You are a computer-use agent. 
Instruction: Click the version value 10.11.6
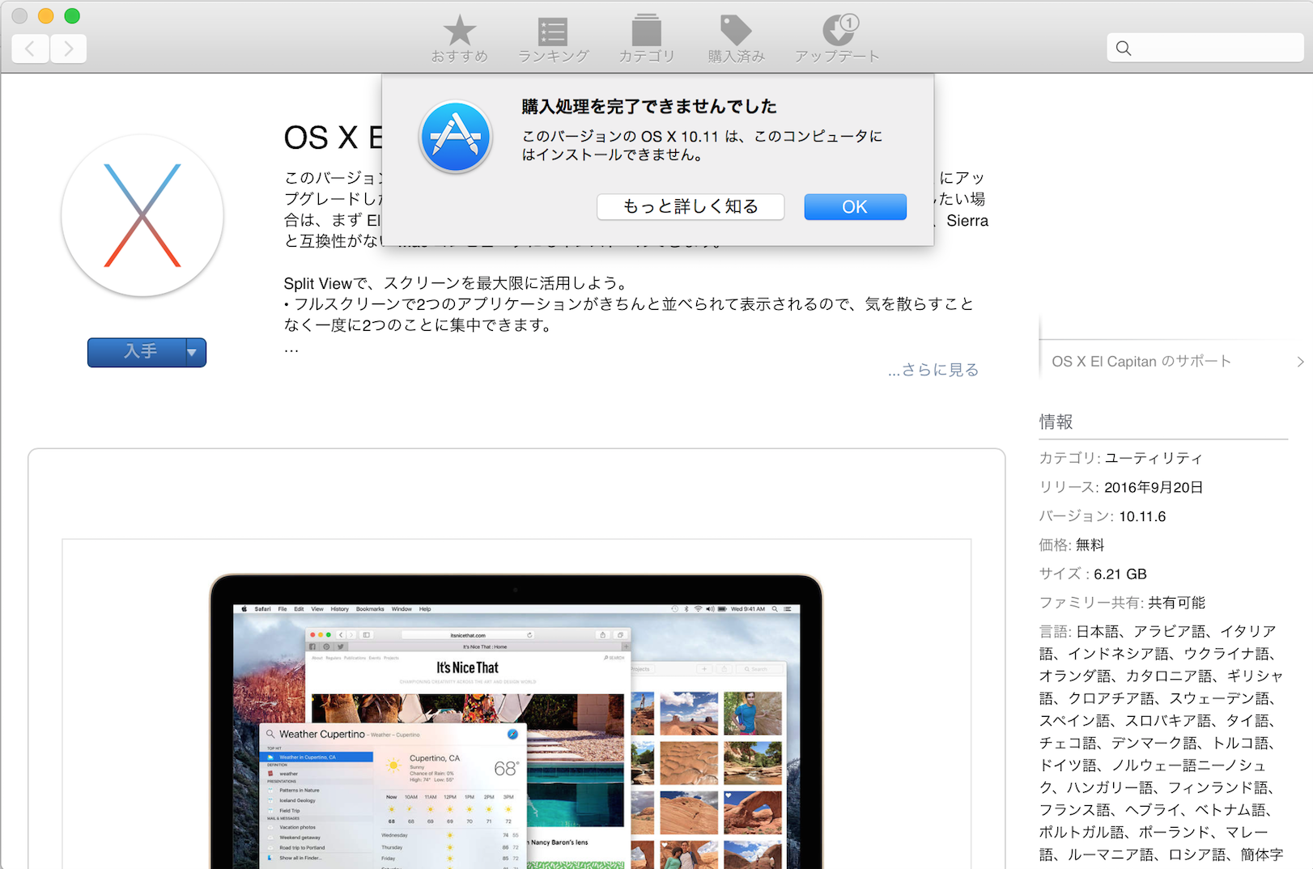click(1142, 516)
